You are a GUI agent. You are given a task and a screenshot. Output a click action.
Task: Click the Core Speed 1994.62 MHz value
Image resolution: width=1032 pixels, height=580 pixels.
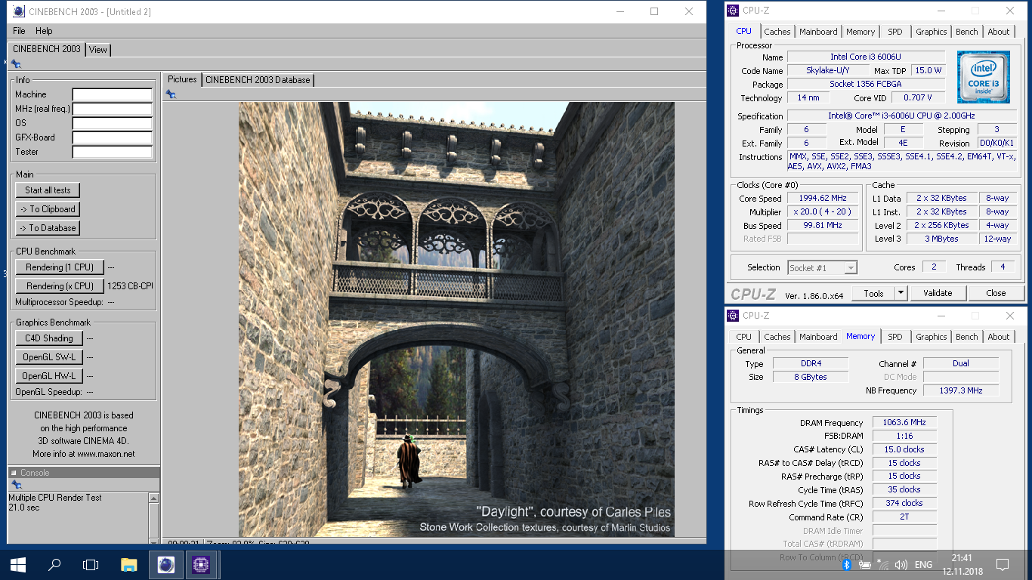click(x=823, y=199)
